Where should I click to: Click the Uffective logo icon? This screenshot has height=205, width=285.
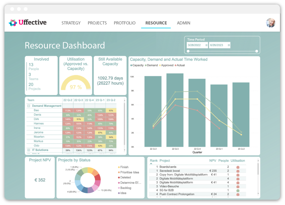12,22
